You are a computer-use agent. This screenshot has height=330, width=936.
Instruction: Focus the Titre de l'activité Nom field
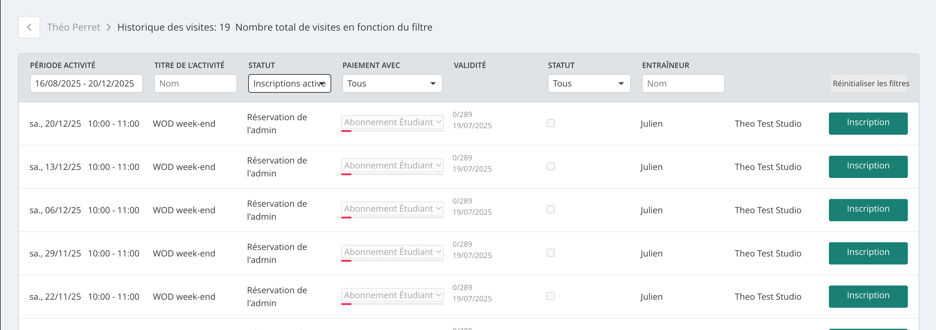point(196,83)
